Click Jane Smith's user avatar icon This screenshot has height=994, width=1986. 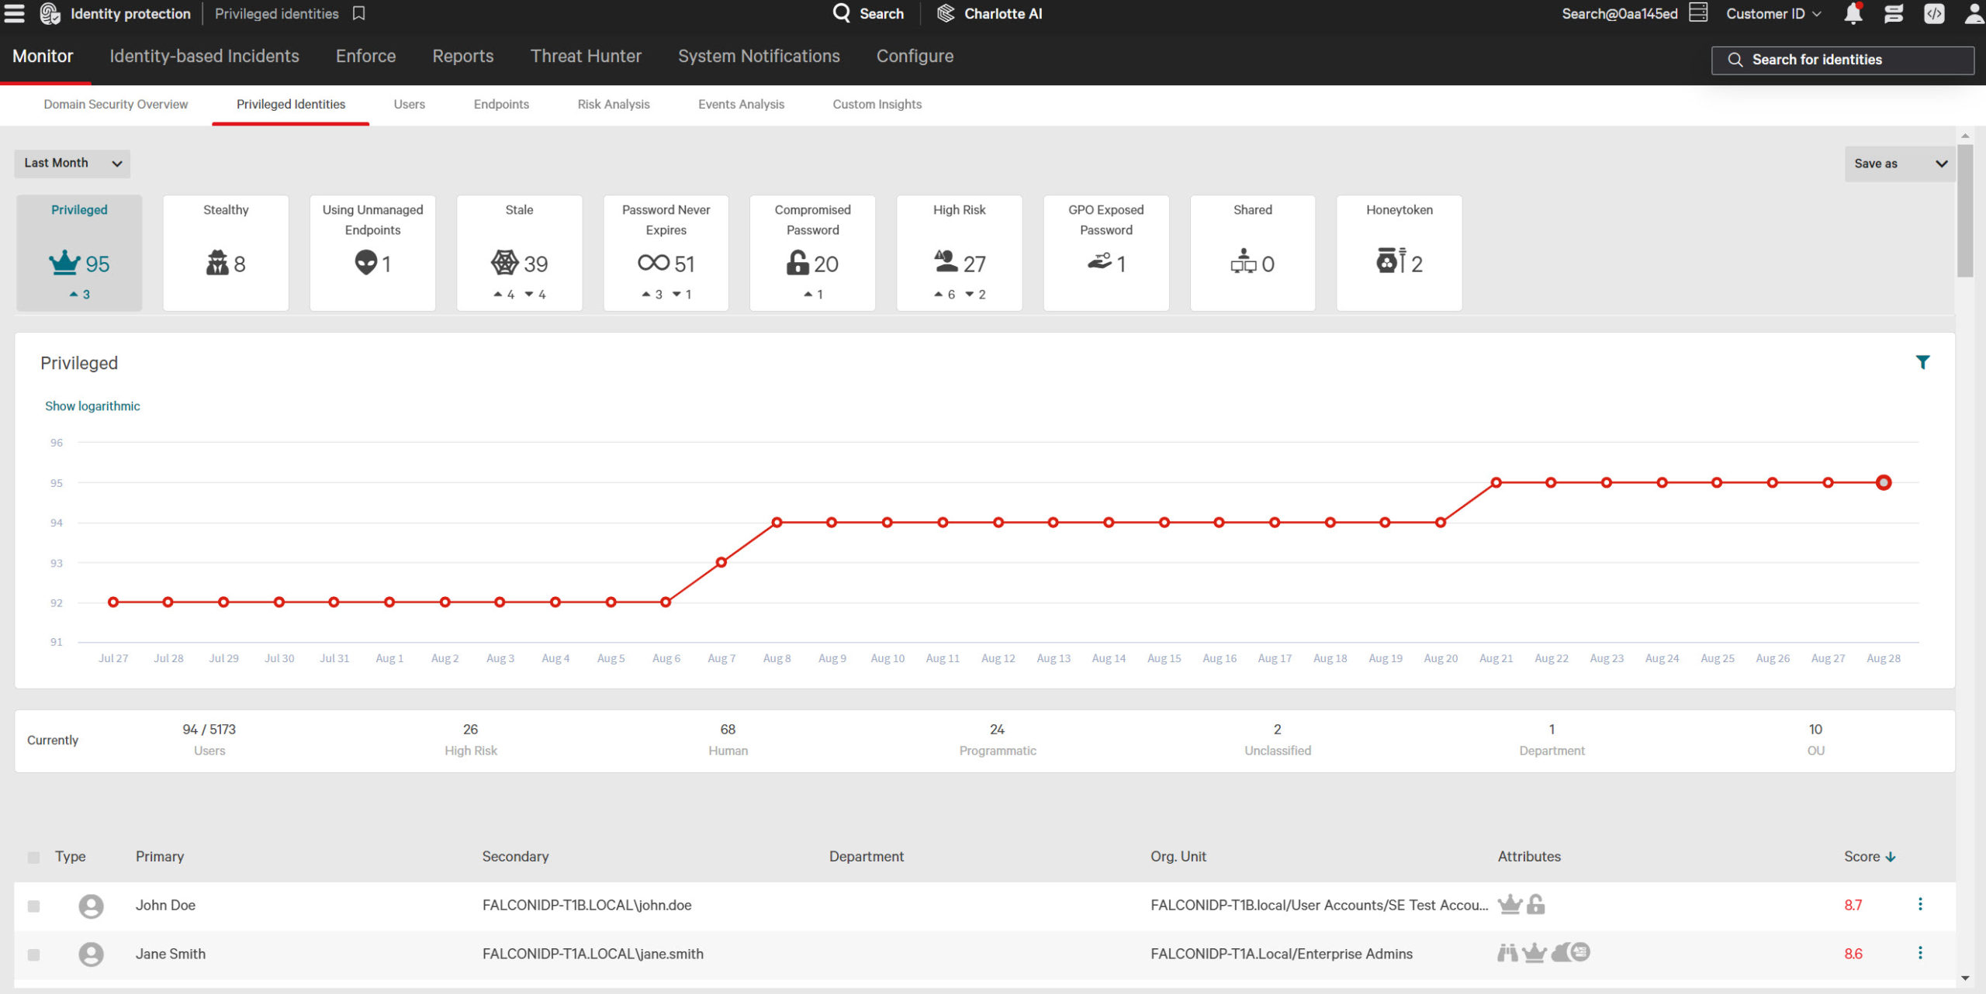click(x=91, y=954)
